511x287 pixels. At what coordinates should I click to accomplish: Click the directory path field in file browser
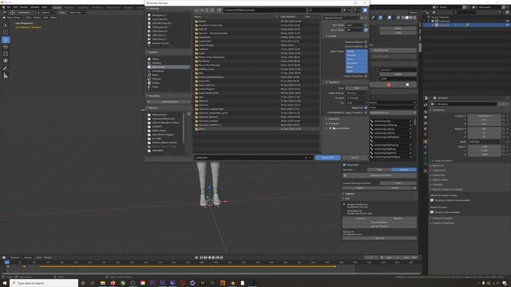click(x=265, y=10)
